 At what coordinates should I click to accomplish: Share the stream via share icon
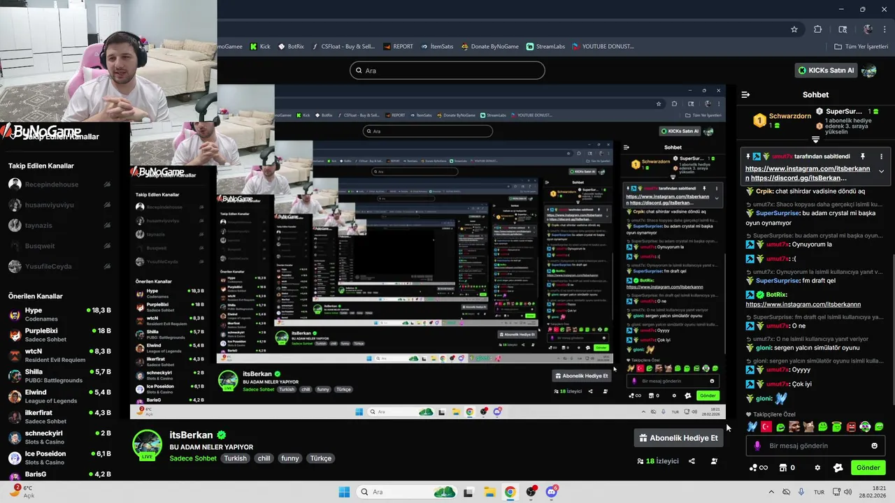692,461
